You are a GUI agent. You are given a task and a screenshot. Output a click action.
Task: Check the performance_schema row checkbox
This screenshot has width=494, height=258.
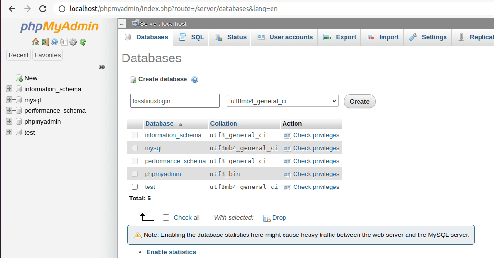pyautogui.click(x=135, y=161)
